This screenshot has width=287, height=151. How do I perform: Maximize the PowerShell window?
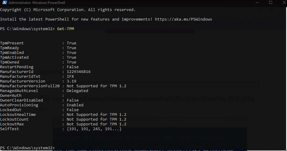(x=271, y=2)
